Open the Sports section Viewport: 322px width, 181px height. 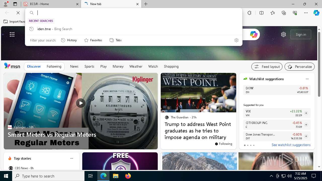click(x=89, y=66)
